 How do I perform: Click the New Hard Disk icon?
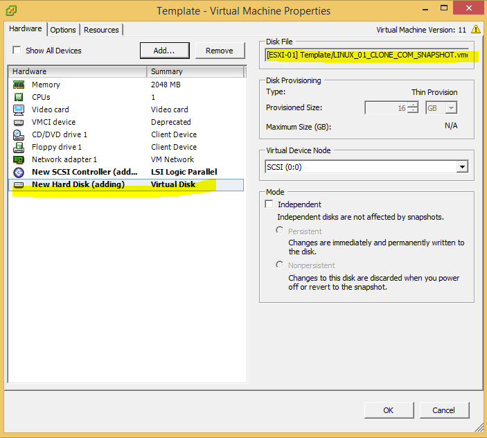(x=19, y=185)
